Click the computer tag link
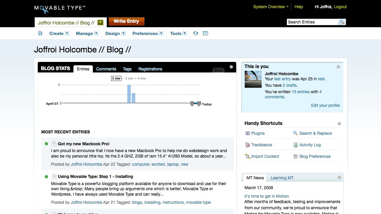Screen dimensions: 381x214 [x=141, y=164]
